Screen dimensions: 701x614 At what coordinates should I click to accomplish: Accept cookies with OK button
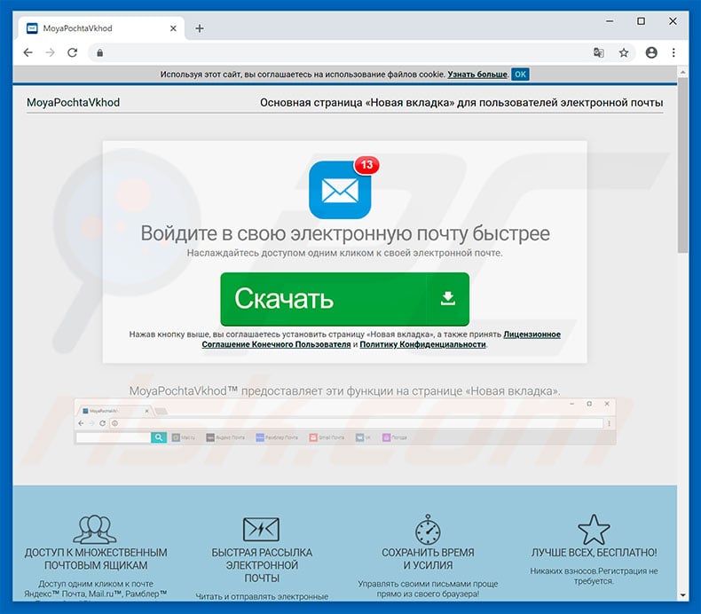(x=520, y=75)
